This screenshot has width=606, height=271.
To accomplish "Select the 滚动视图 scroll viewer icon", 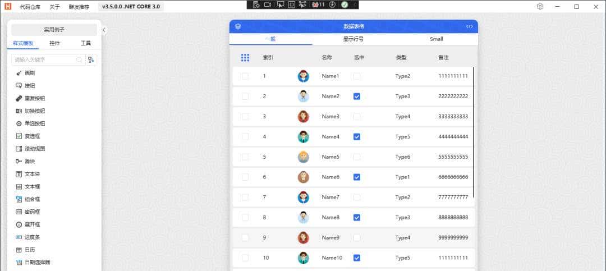I will click(19, 149).
